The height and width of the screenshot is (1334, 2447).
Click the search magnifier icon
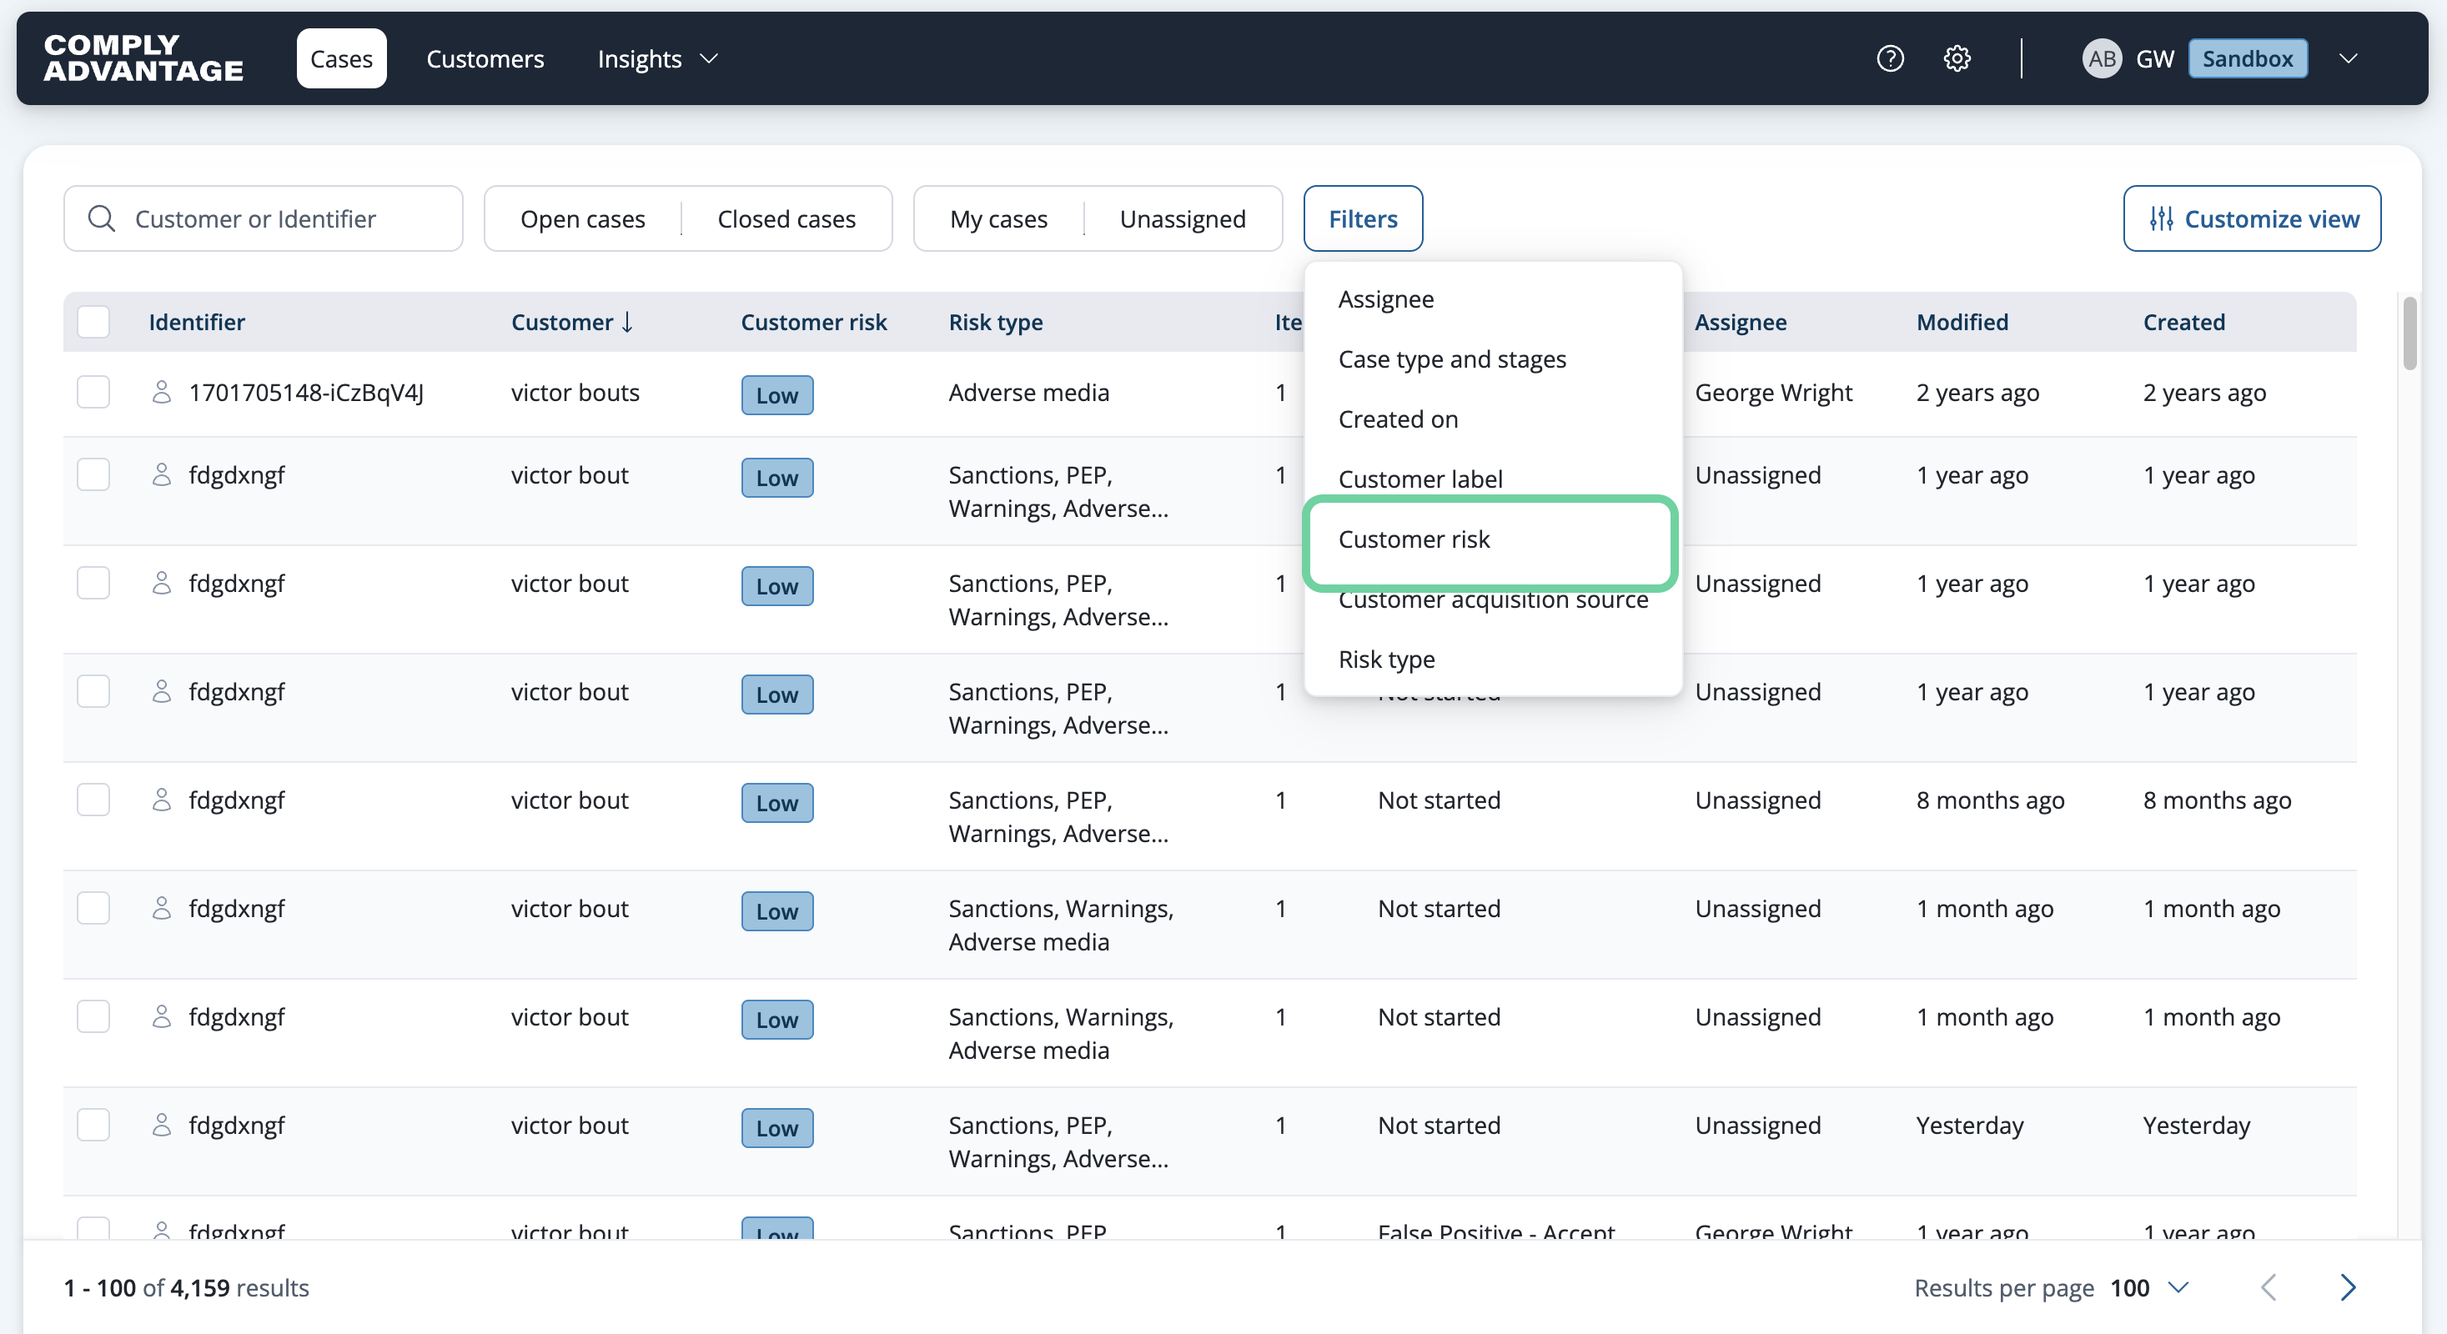pyautogui.click(x=102, y=218)
